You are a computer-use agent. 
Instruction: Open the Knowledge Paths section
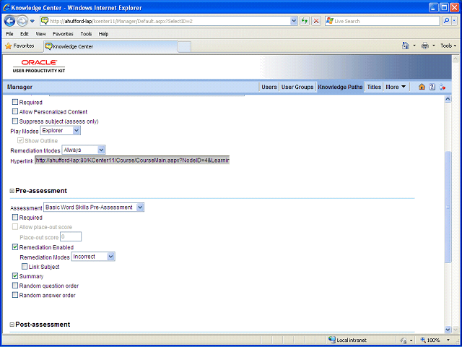point(340,87)
